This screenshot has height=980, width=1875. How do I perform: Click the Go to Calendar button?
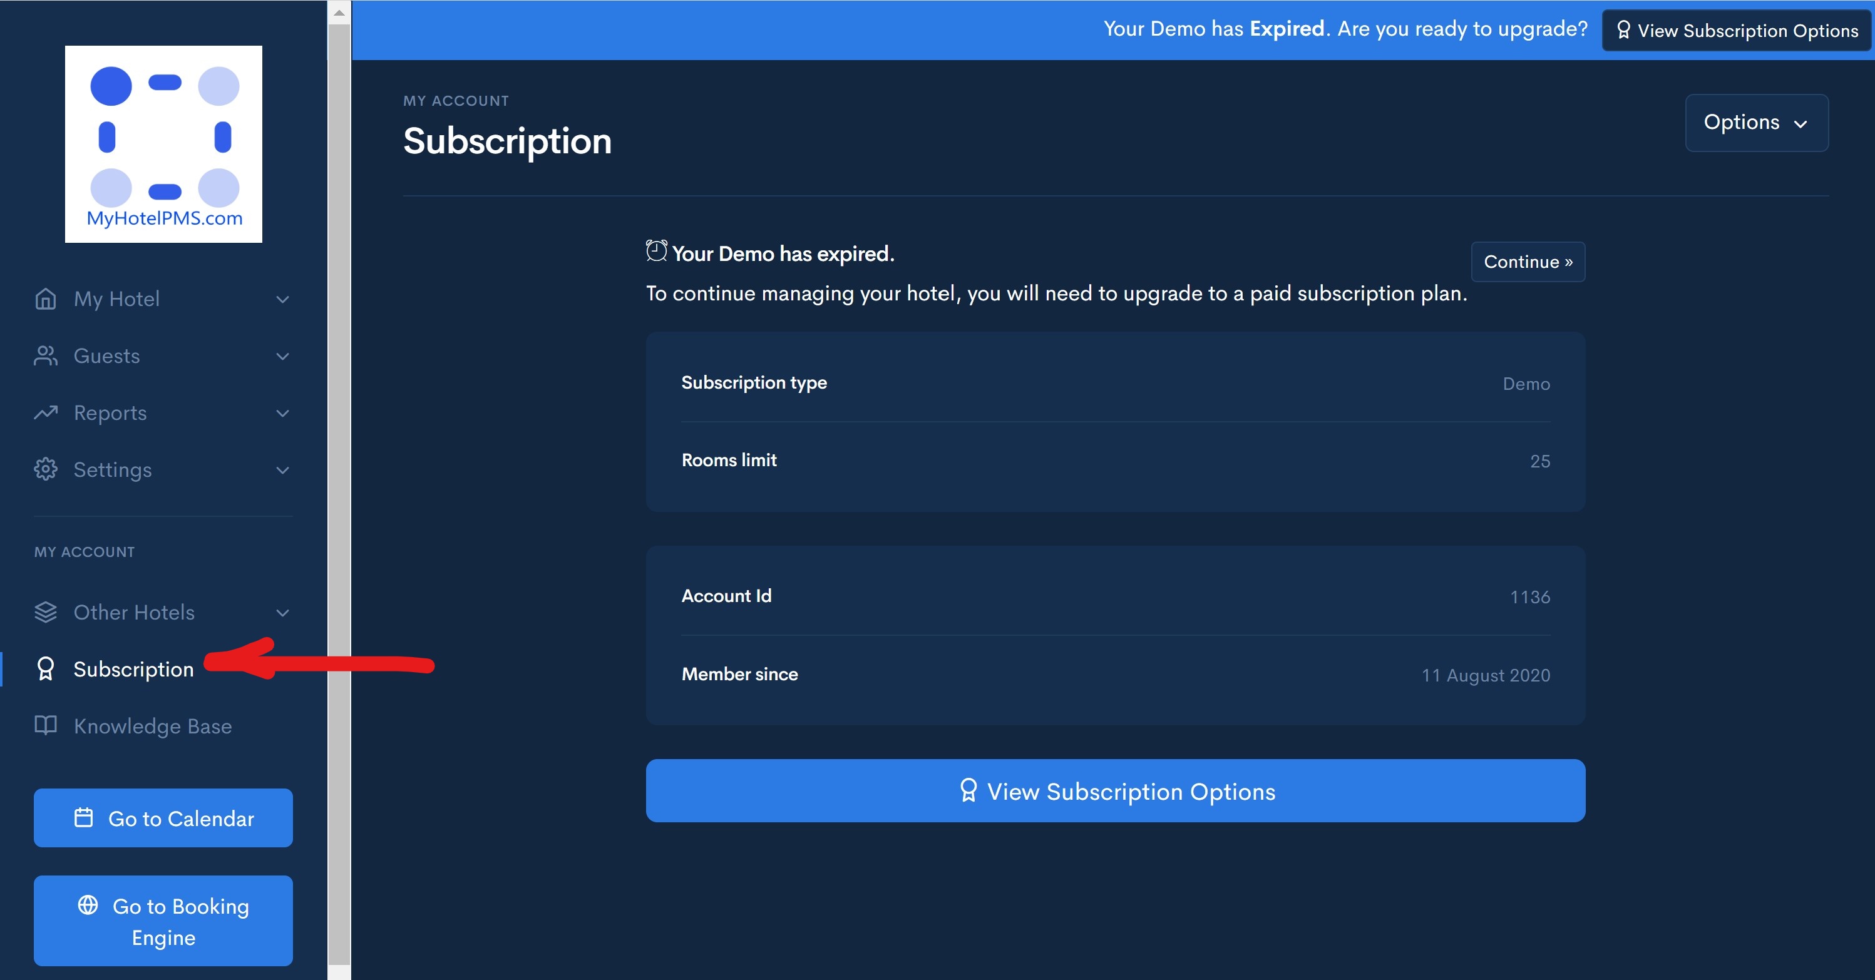point(163,818)
